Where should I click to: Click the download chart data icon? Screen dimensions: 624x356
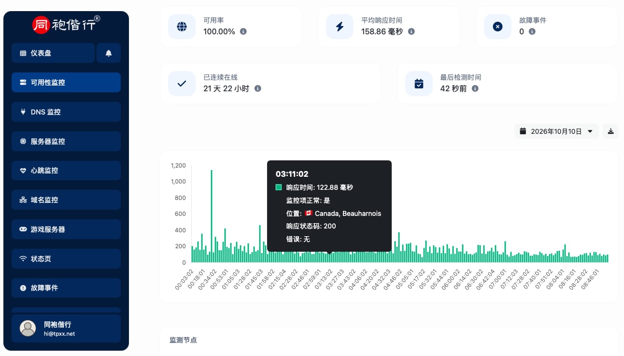coord(610,131)
